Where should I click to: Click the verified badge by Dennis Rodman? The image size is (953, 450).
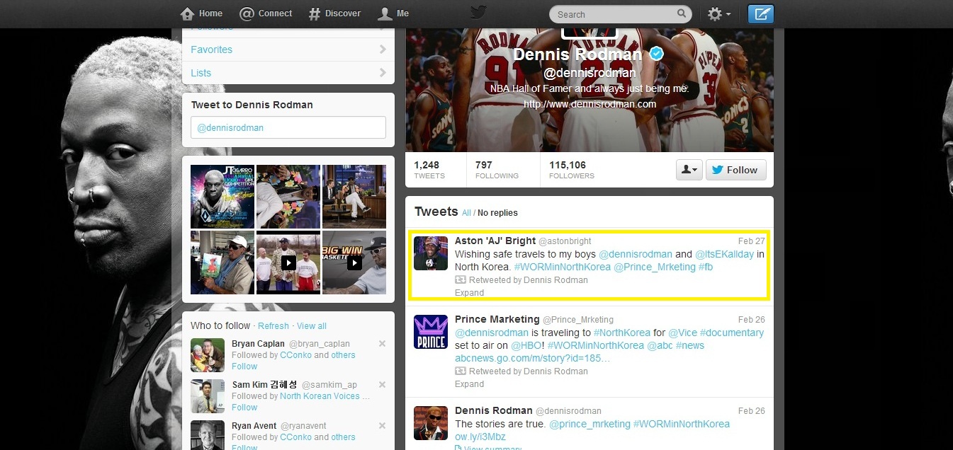click(657, 54)
